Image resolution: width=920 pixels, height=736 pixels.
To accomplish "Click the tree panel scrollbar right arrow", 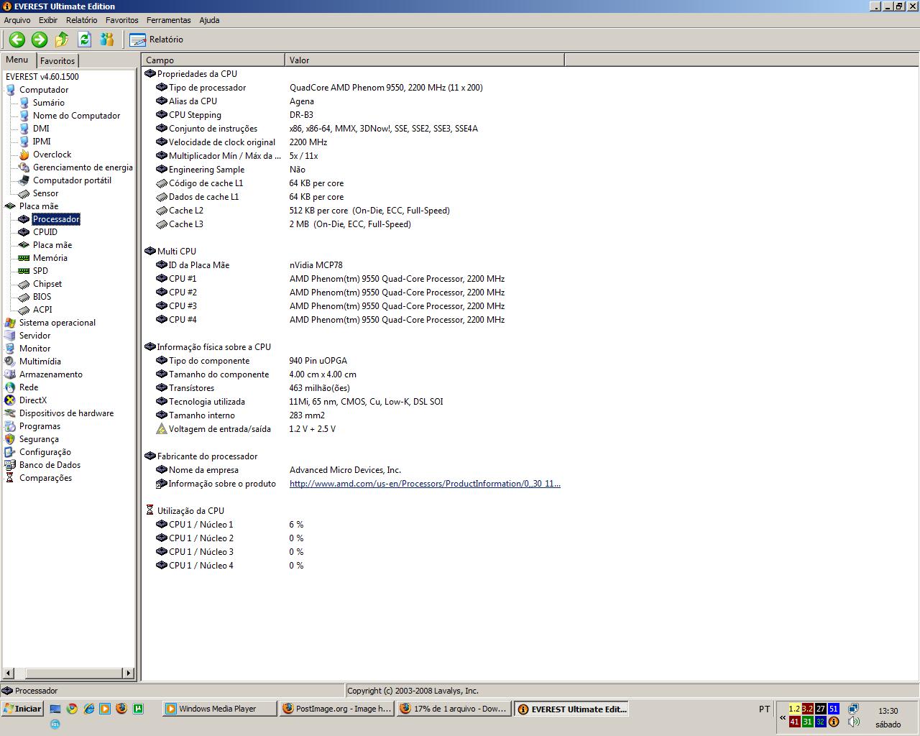I will pyautogui.click(x=129, y=673).
